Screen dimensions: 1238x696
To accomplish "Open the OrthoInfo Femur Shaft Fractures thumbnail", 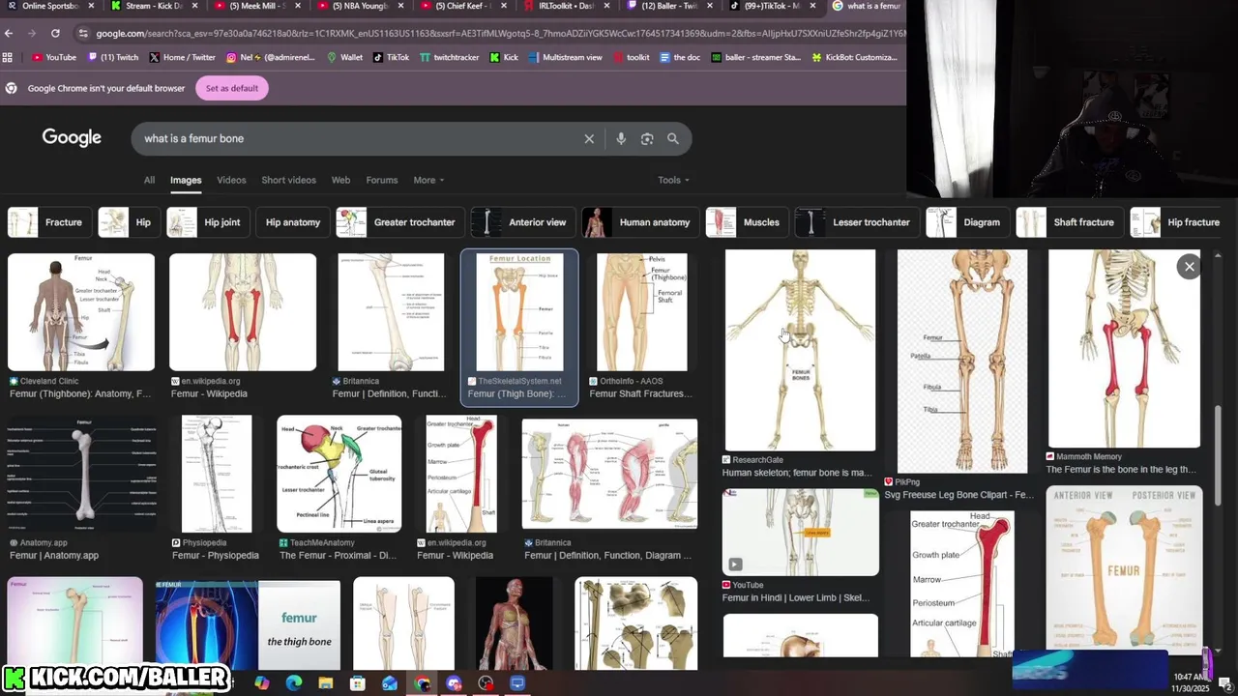I will click(x=642, y=312).
